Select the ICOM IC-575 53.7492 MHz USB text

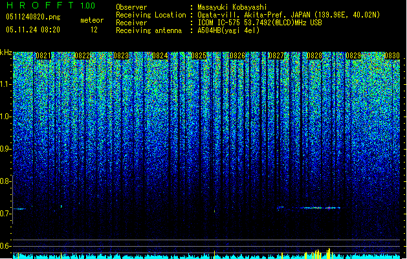pos(260,23)
